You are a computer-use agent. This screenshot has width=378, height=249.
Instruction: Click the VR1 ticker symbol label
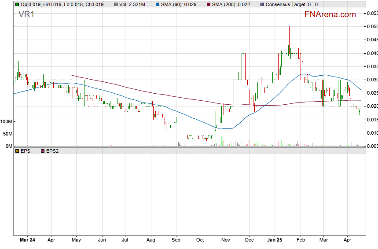pos(27,15)
